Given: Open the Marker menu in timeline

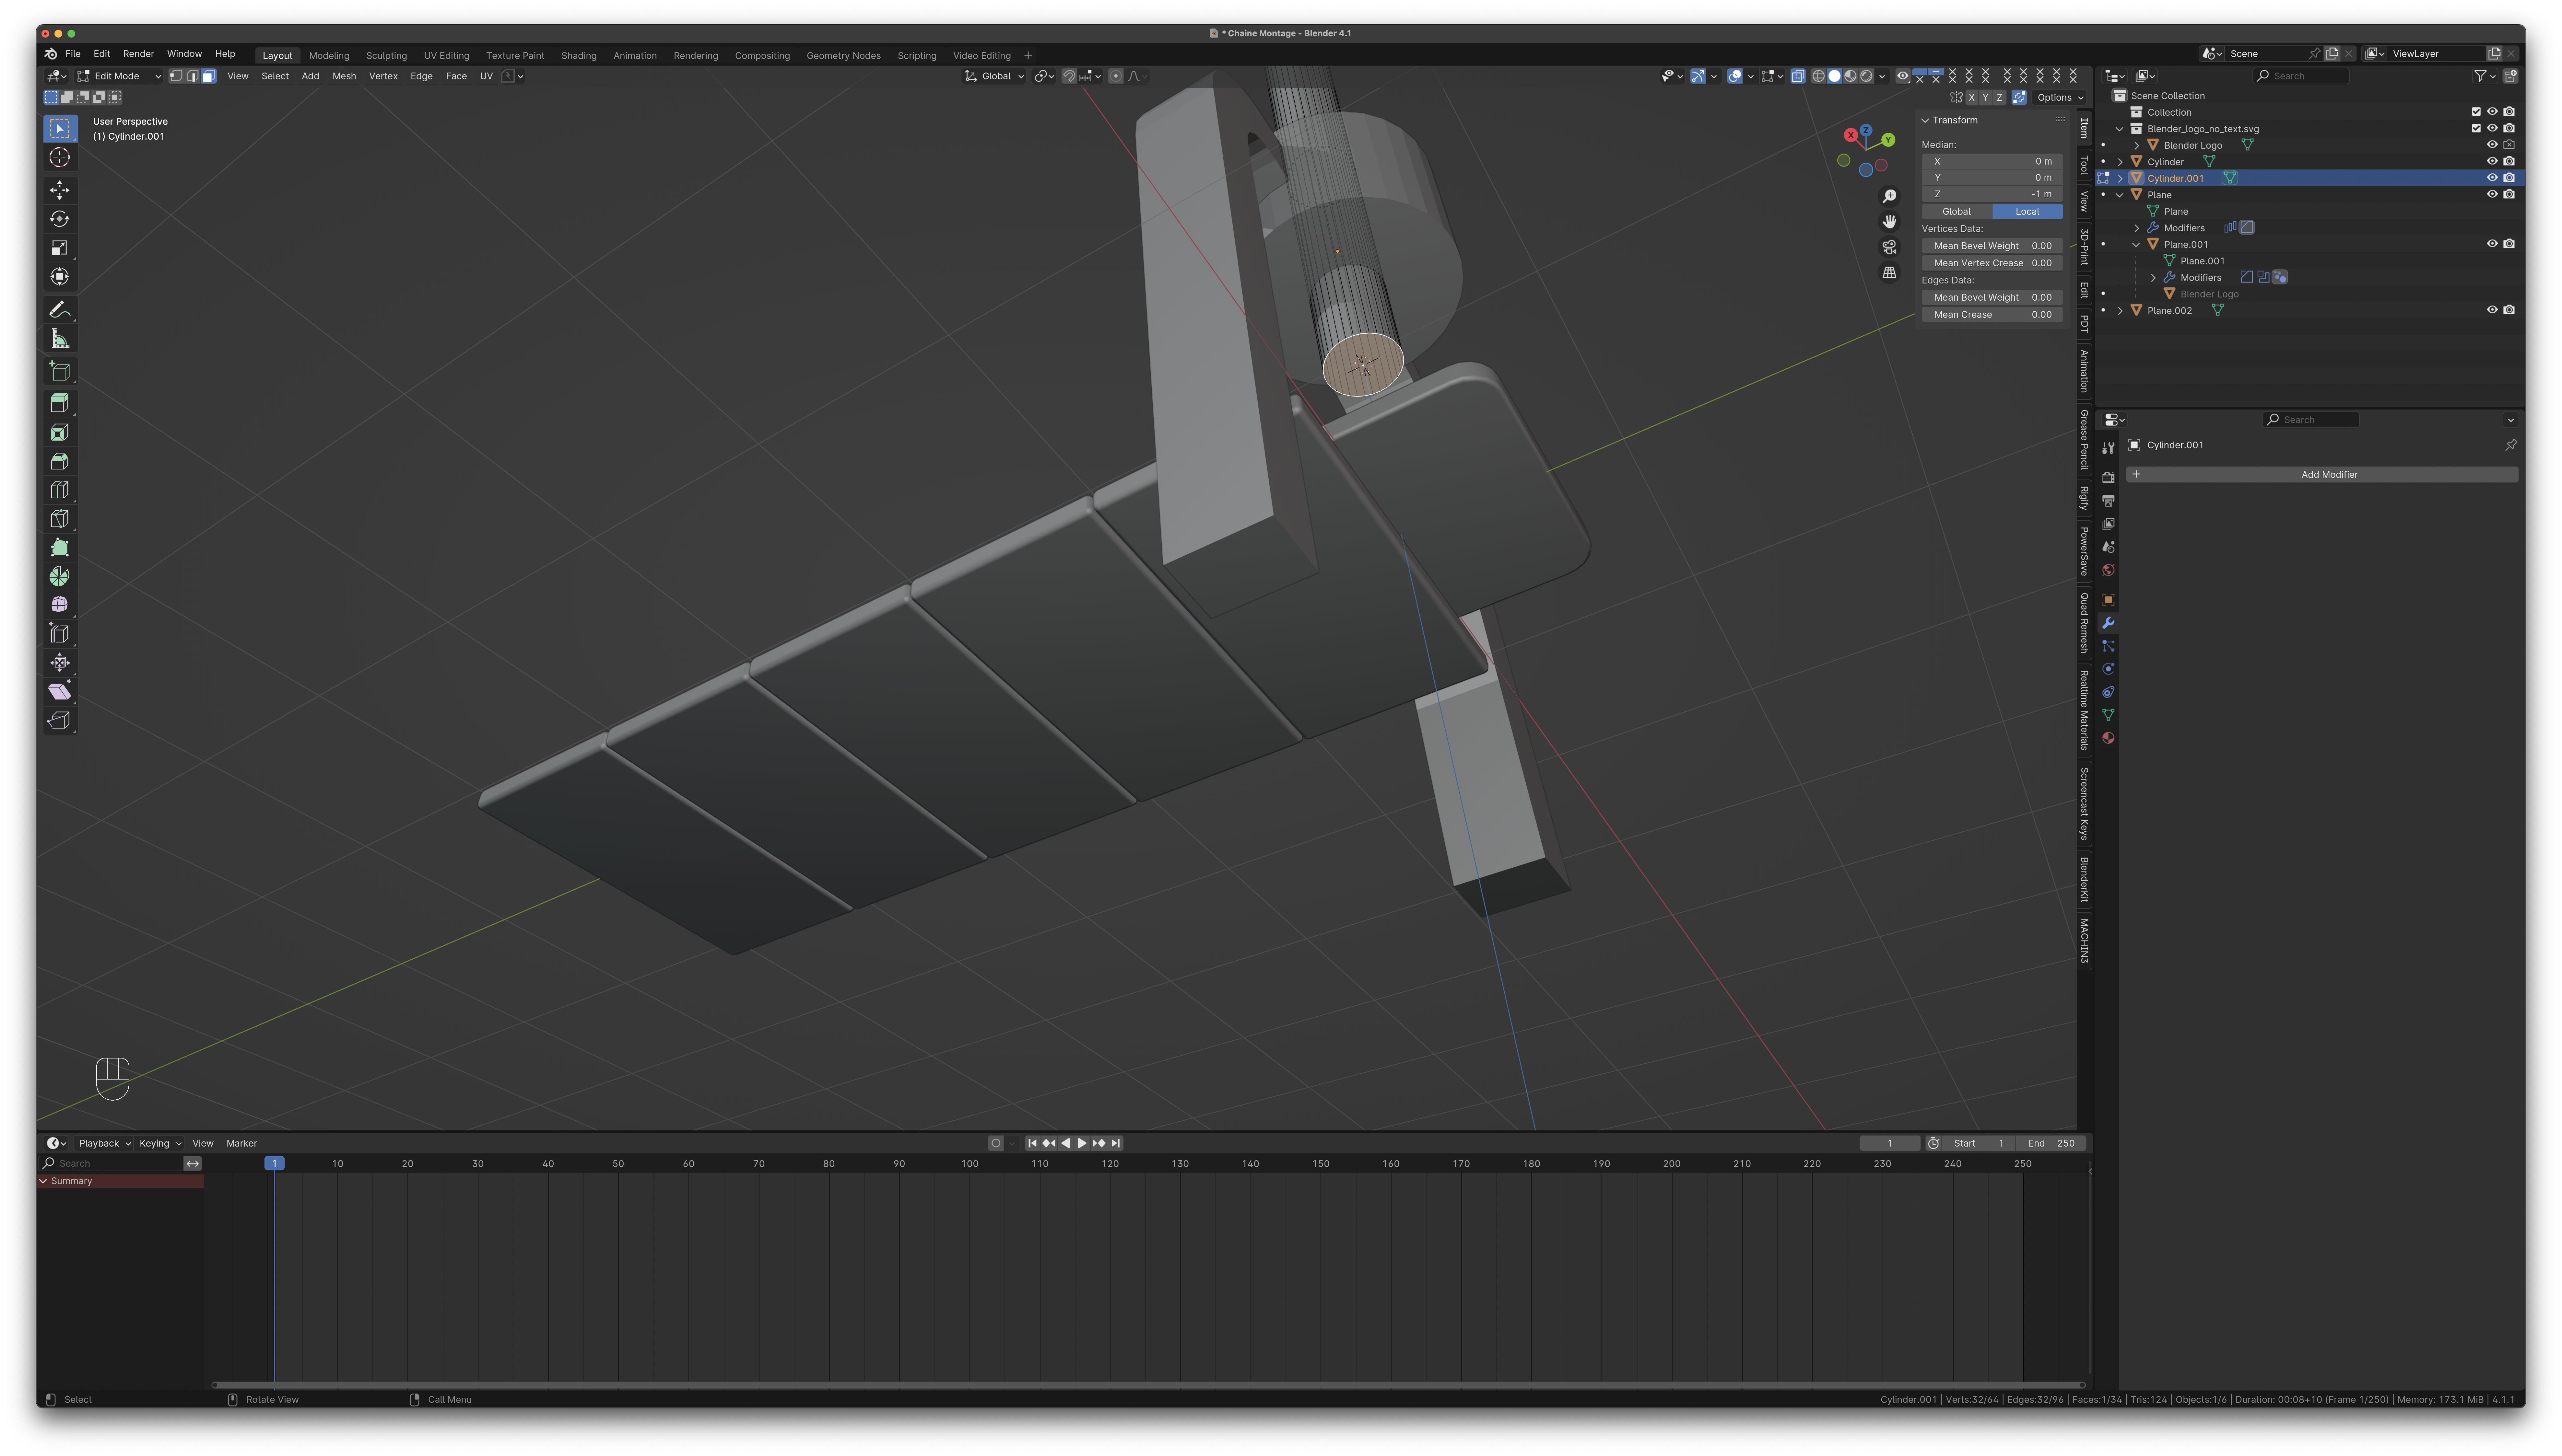Looking at the screenshot, I should pos(241,1143).
